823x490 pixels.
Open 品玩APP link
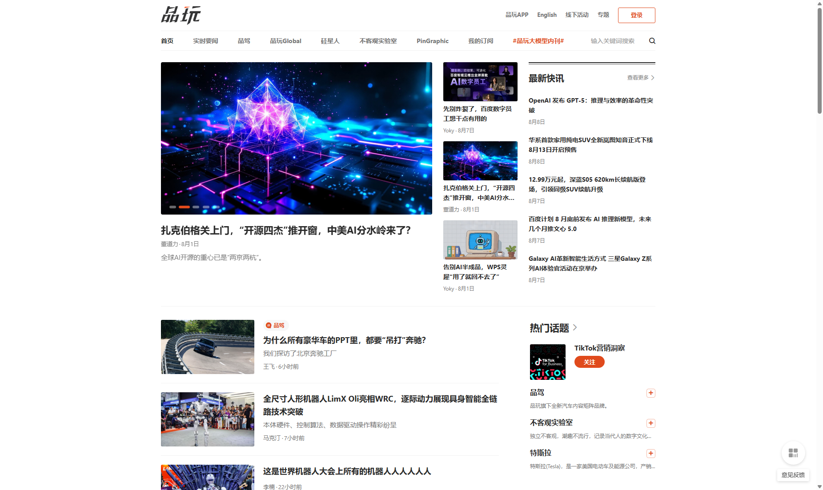517,15
